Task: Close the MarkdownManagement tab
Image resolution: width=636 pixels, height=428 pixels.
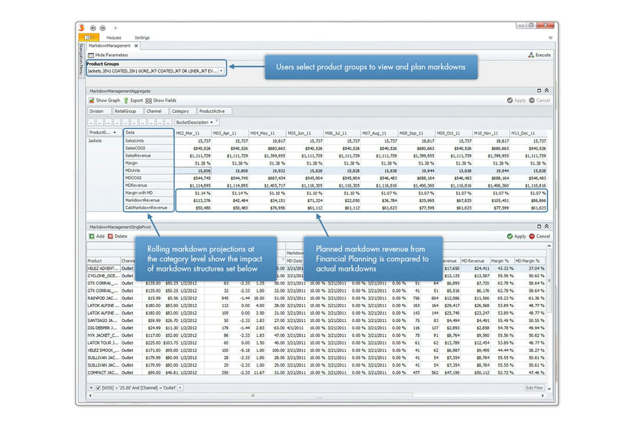Action: click(136, 46)
